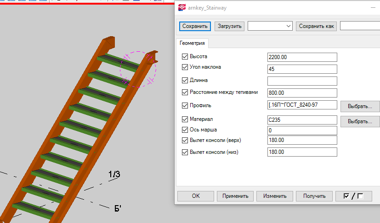Screen dimensions: 380x223
Task: Switch to the Геометрия tab
Action: (192, 44)
